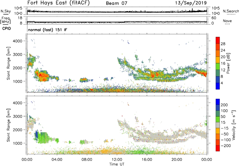Image resolution: width=239 pixels, height=166 pixels.
Task: Click "10^0" tick beside N.Sky
Action: click(x=18, y=13)
